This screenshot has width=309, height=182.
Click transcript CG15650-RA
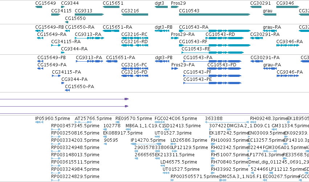pyautogui.click(x=68, y=31)
